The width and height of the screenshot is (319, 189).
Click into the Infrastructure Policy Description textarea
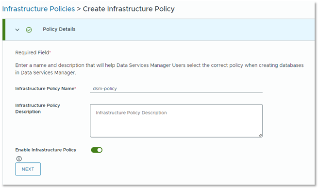pos(176,121)
